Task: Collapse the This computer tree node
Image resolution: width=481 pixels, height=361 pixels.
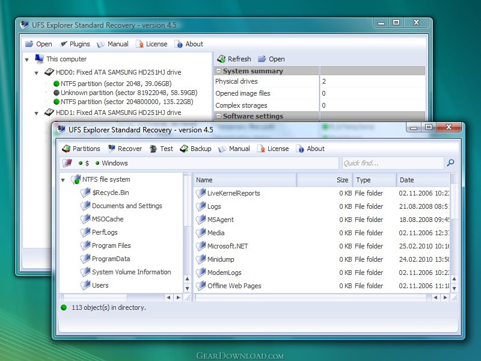Action: (x=27, y=60)
